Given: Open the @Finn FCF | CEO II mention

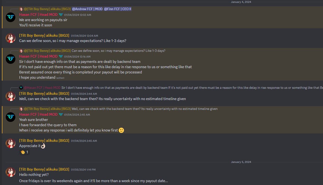Looking at the screenshot, I should pyautogui.click(x=117, y=9).
